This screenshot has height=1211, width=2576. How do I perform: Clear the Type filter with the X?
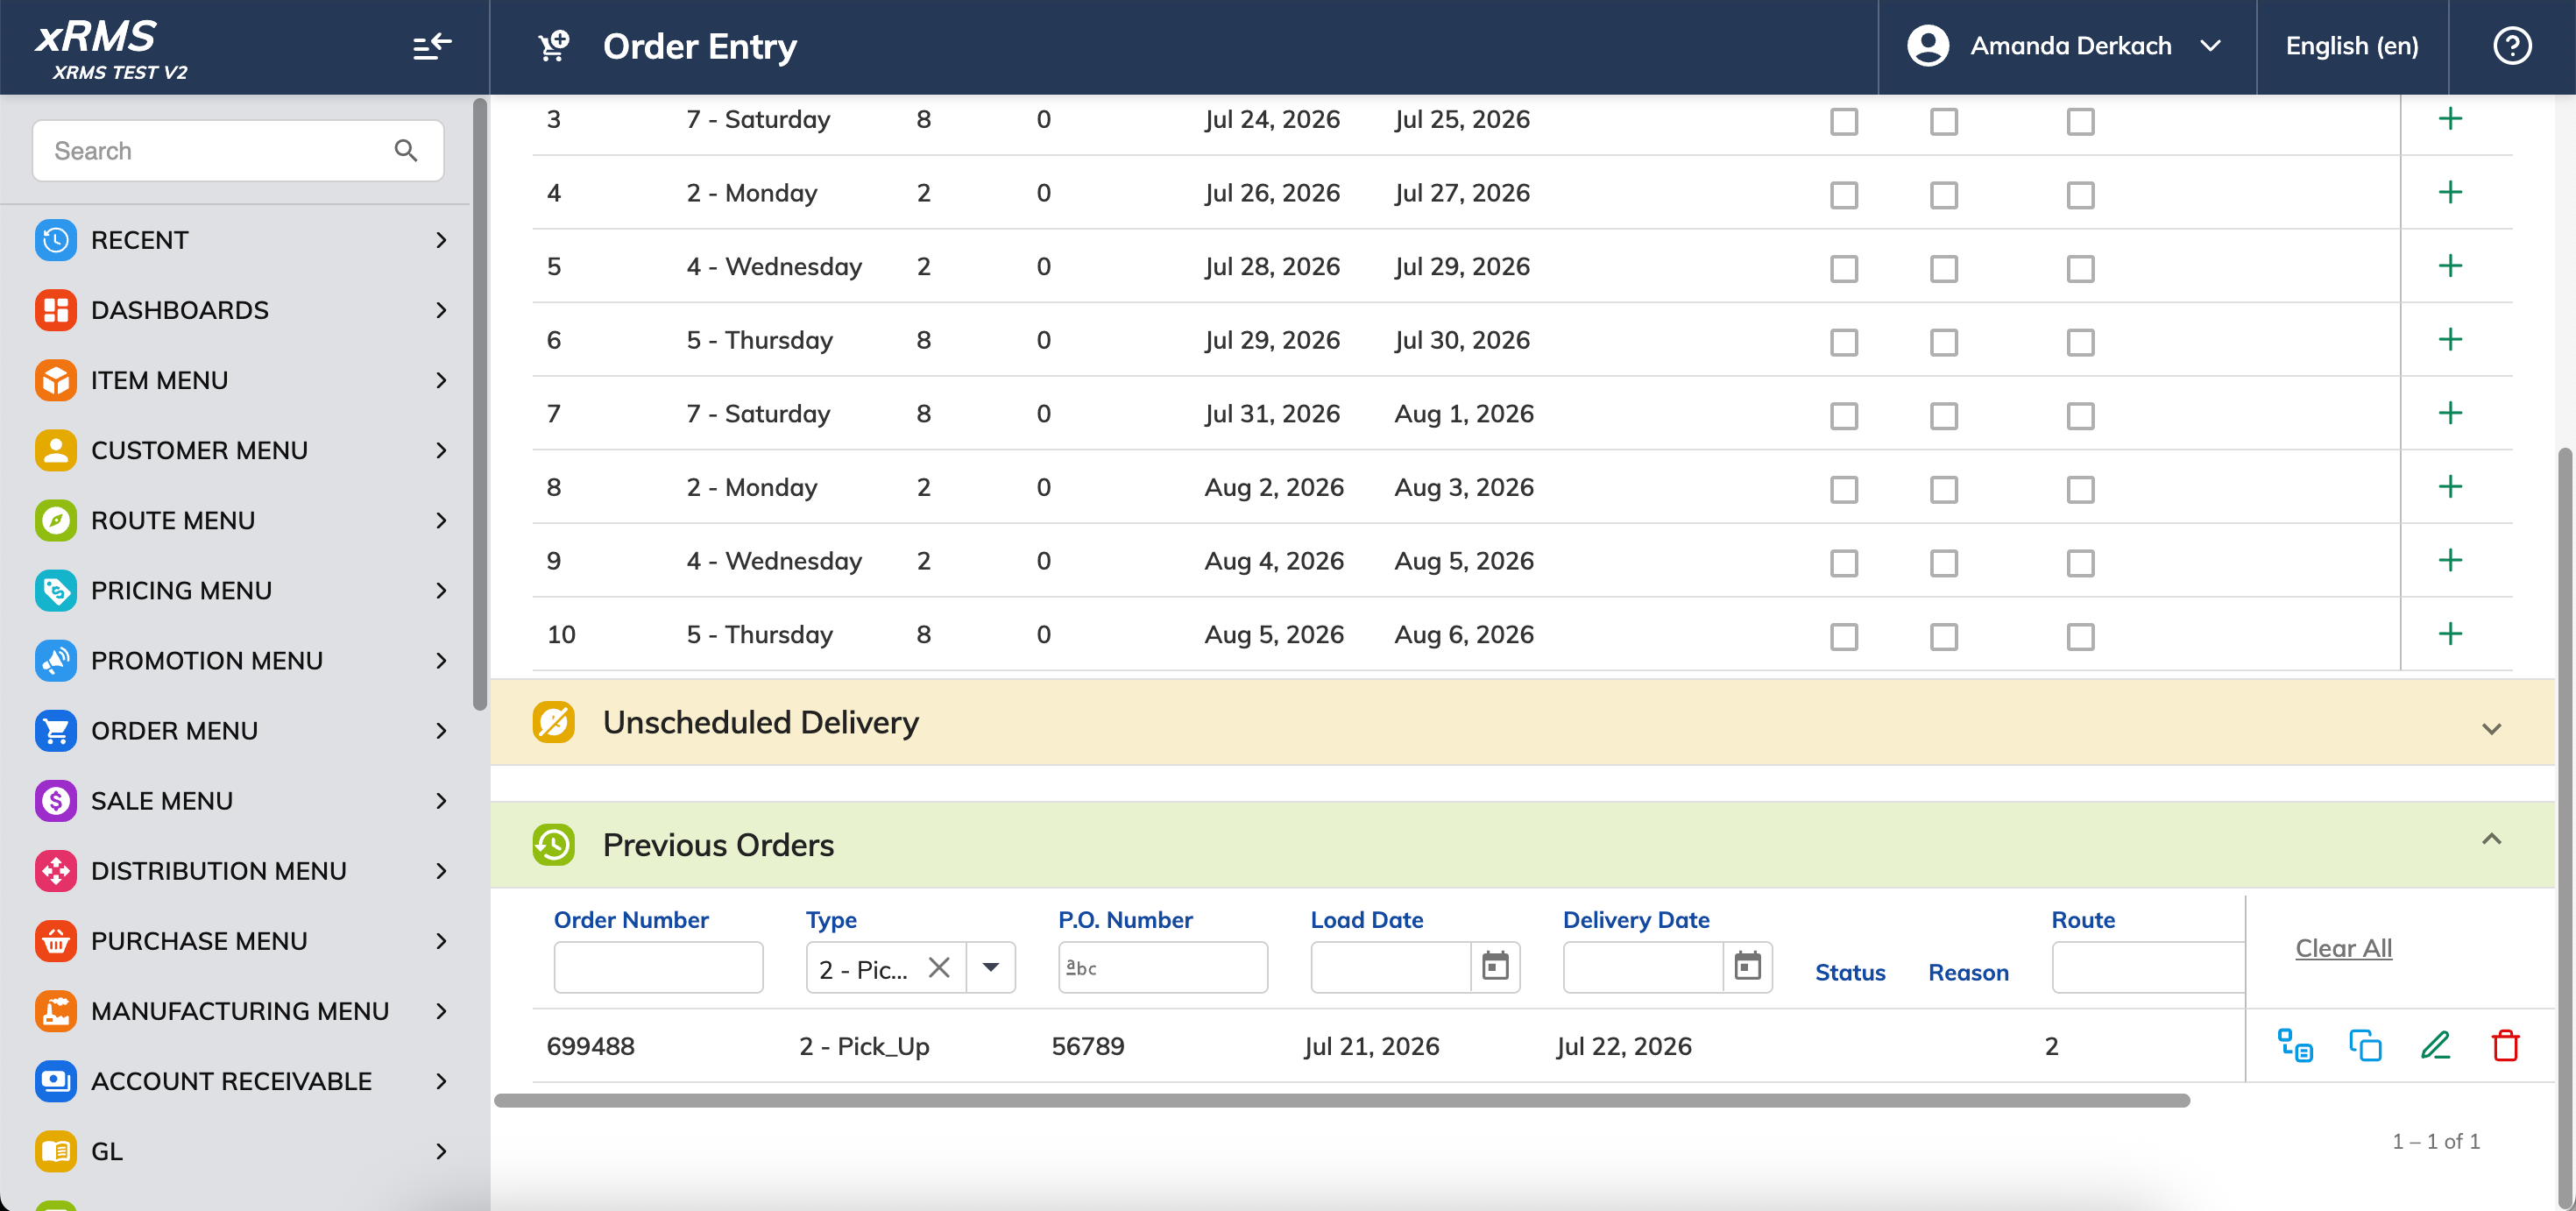tap(938, 967)
